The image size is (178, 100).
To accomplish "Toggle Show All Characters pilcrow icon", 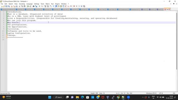I will click(53, 6).
